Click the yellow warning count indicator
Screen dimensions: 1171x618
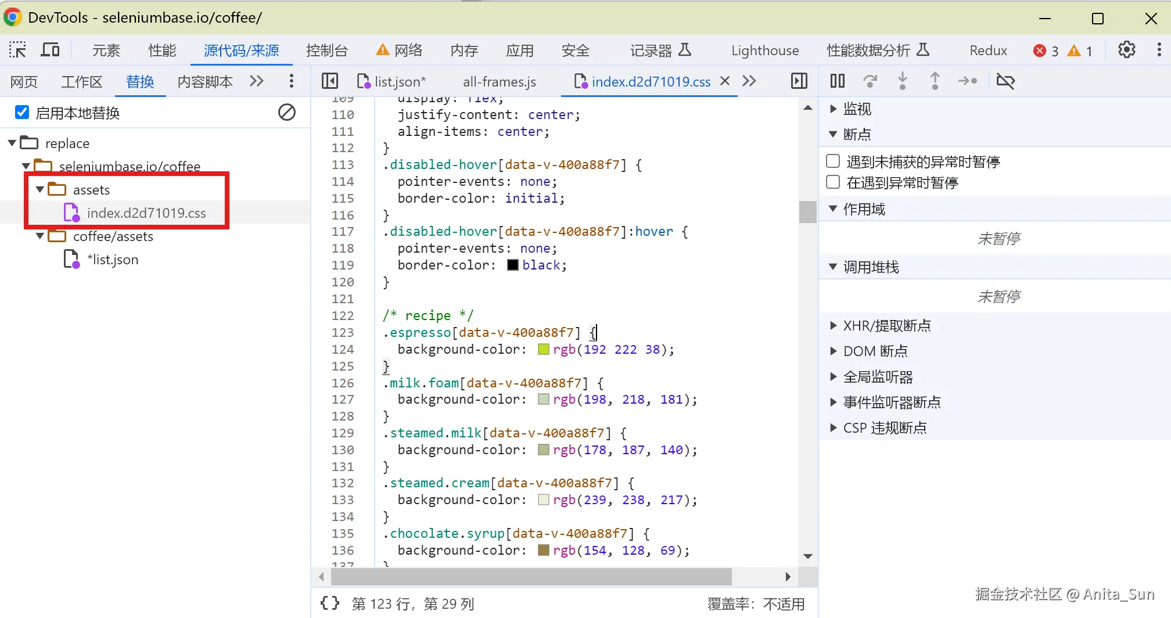pyautogui.click(x=1080, y=51)
